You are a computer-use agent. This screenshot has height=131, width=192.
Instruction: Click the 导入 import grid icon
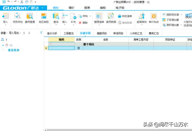[x=6, y=16]
